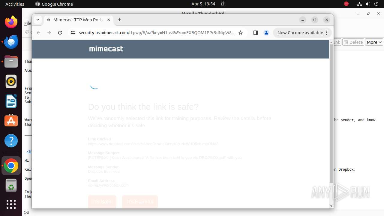
Task: Minimize the Chrome window
Action: (x=303, y=20)
